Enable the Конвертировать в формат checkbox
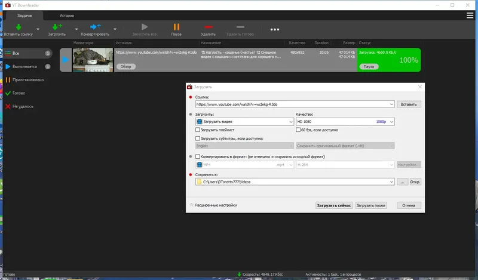Viewport: 478px width, 280px height. (x=198, y=156)
